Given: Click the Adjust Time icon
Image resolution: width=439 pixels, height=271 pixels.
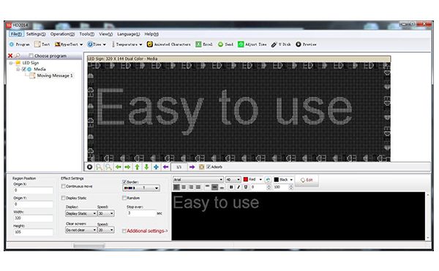Looking at the screenshot, I should (241, 44).
